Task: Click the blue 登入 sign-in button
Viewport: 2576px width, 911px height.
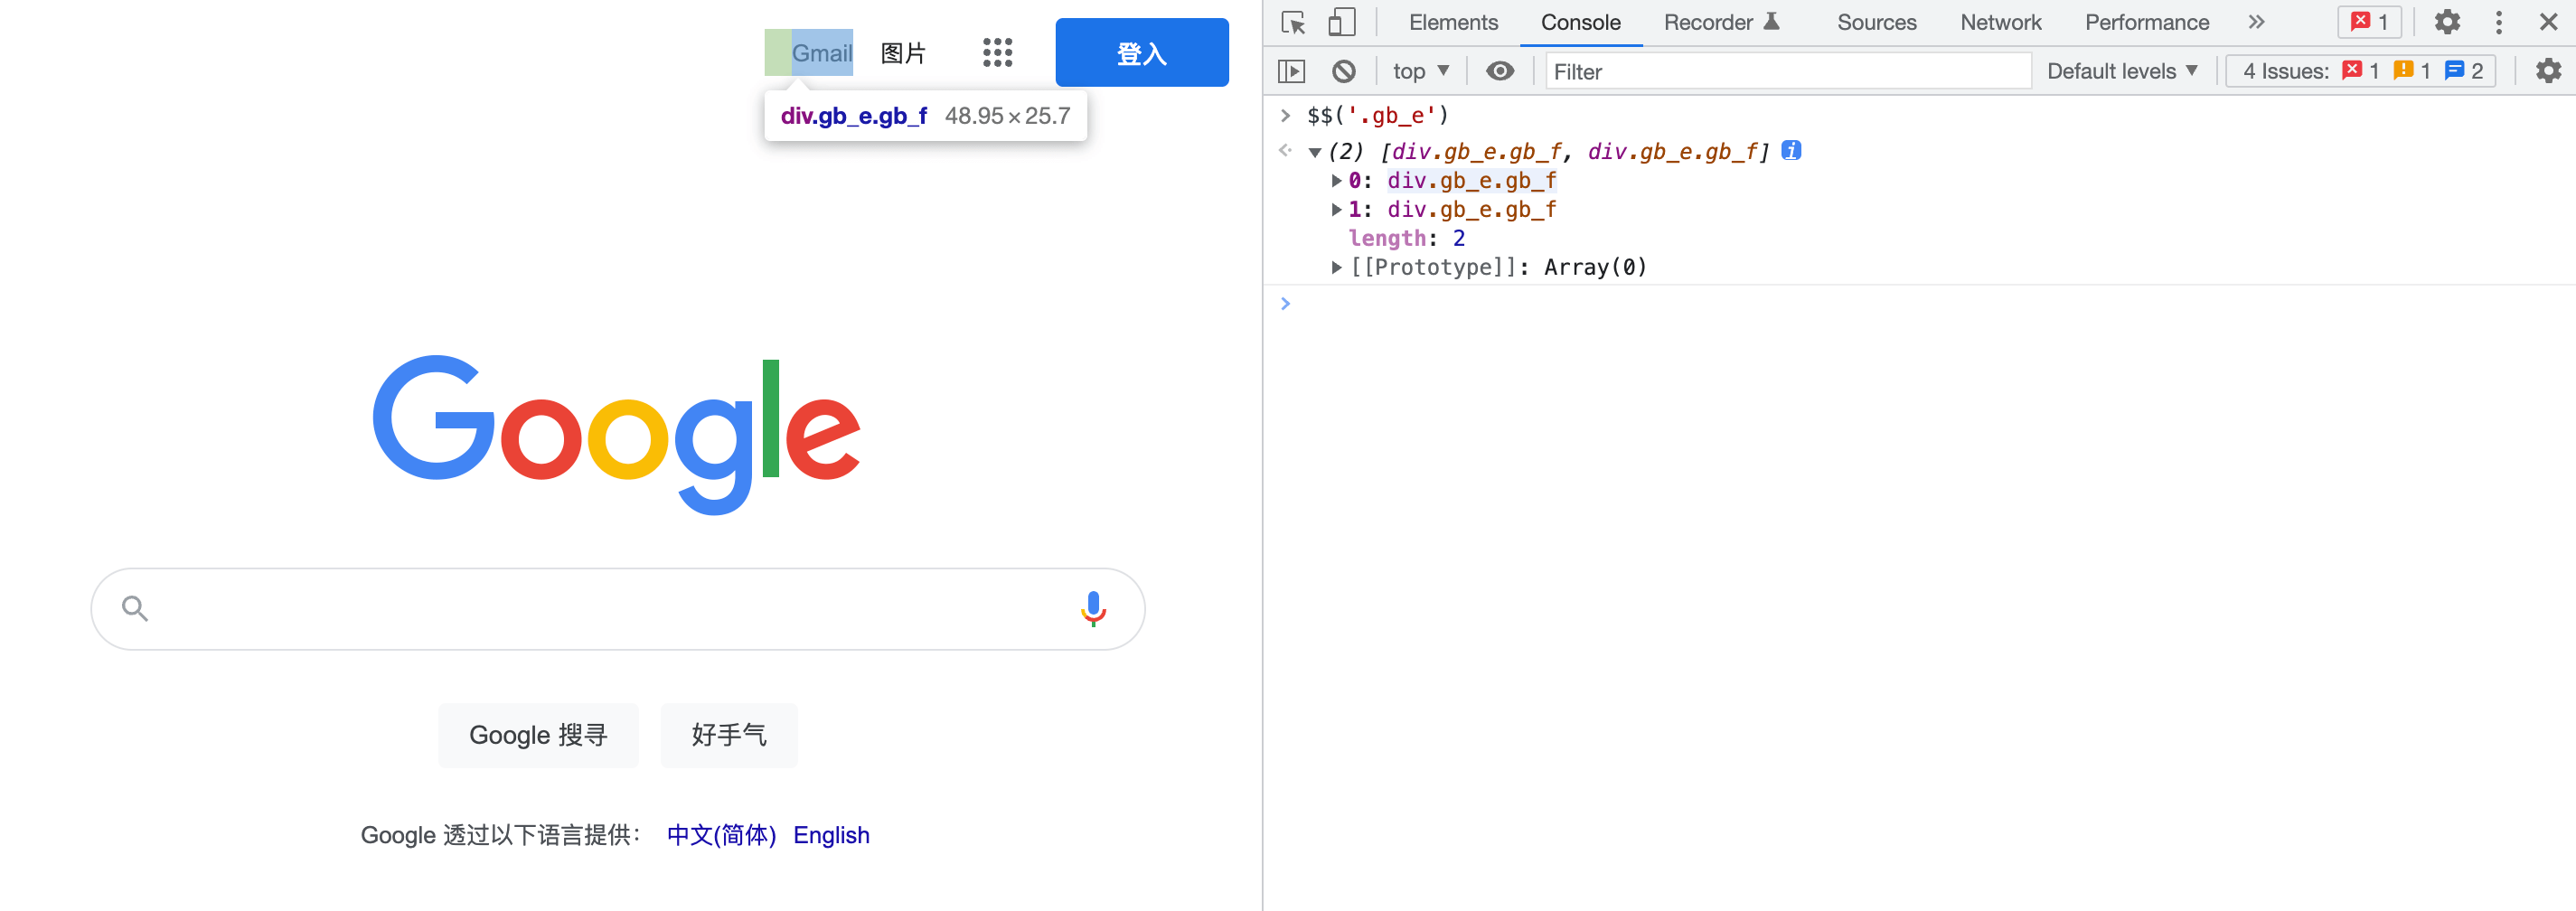Action: click(x=1141, y=53)
